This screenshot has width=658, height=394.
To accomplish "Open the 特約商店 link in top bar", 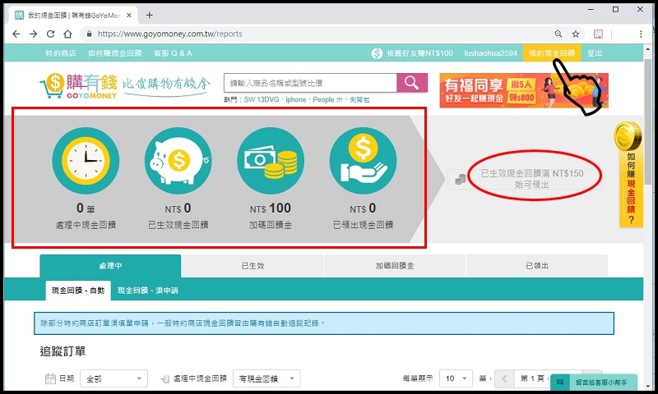I will (61, 53).
